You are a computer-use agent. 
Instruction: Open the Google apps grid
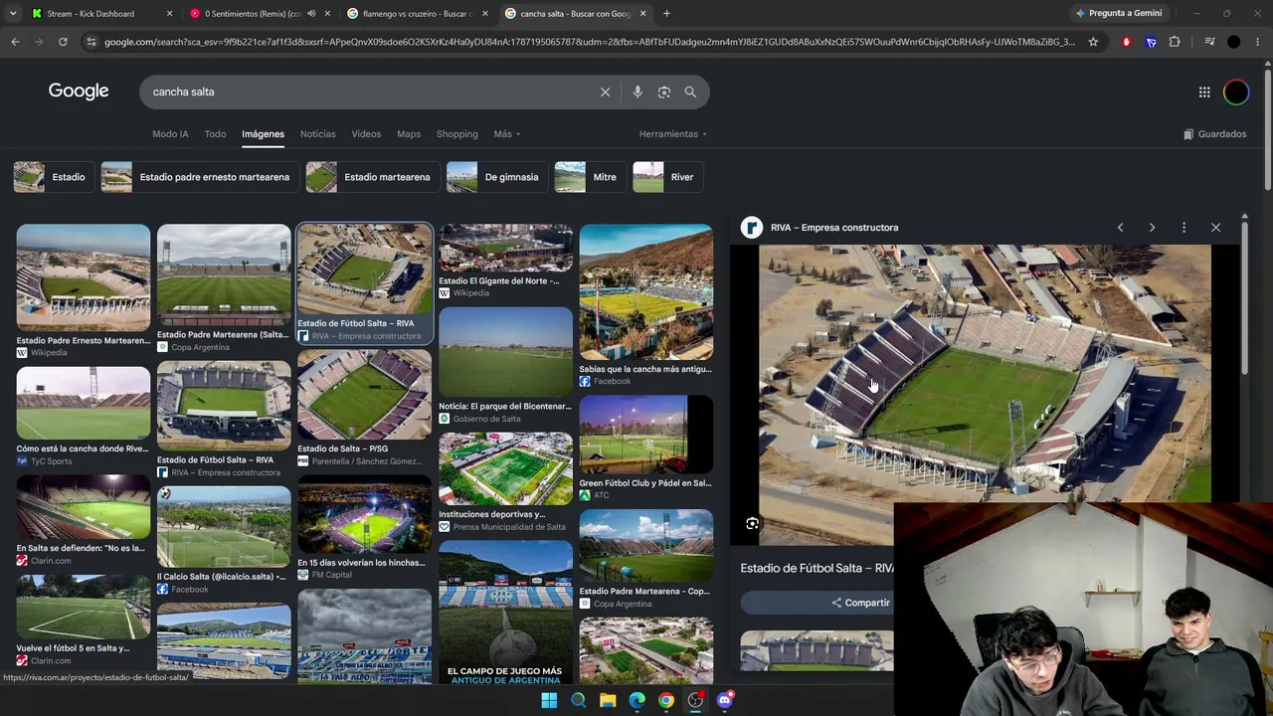click(1204, 92)
